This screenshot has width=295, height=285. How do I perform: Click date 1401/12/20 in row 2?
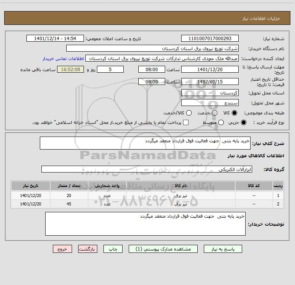click(31, 204)
